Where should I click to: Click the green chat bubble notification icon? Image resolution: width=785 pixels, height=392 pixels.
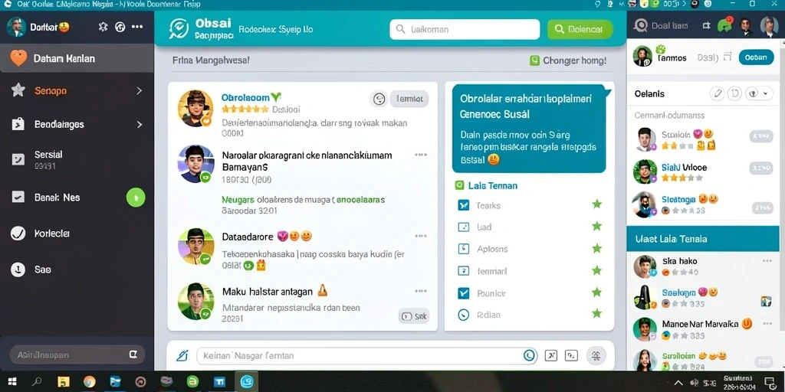coord(724,25)
